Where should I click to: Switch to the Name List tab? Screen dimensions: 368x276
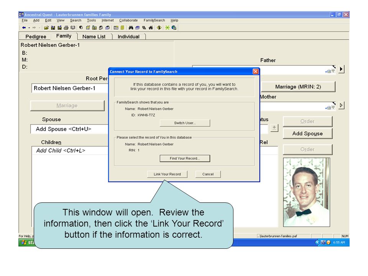pos(94,37)
